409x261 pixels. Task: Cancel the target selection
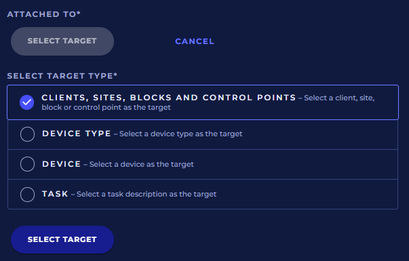pos(195,41)
